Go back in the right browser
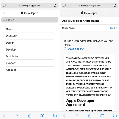 coord(64,116)
